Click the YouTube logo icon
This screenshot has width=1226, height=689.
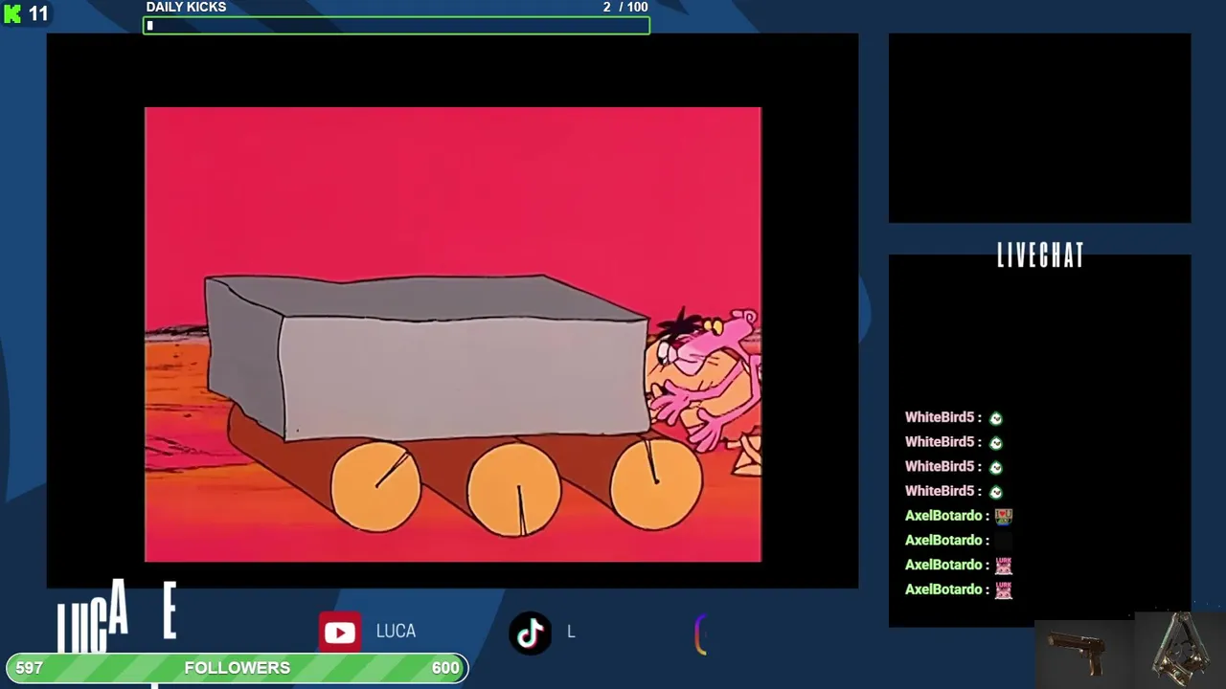point(339,633)
